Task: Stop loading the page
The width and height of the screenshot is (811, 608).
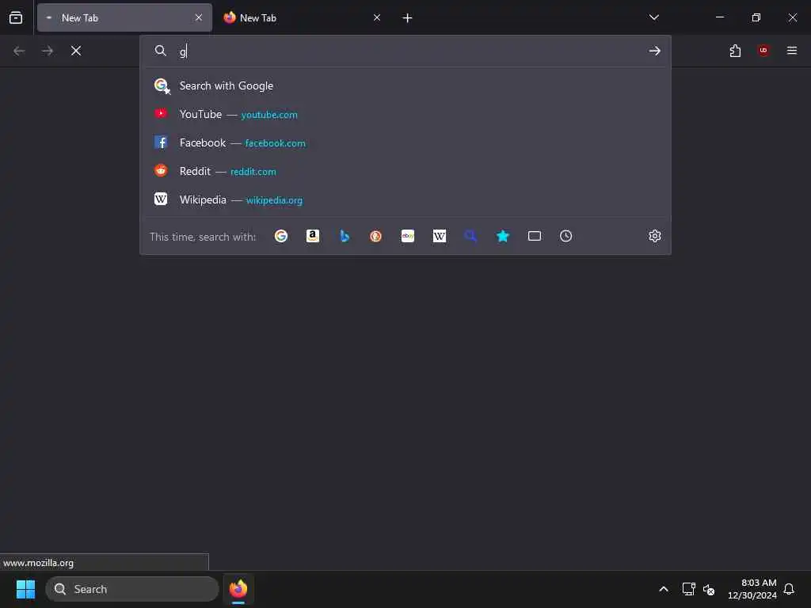Action: [x=76, y=51]
